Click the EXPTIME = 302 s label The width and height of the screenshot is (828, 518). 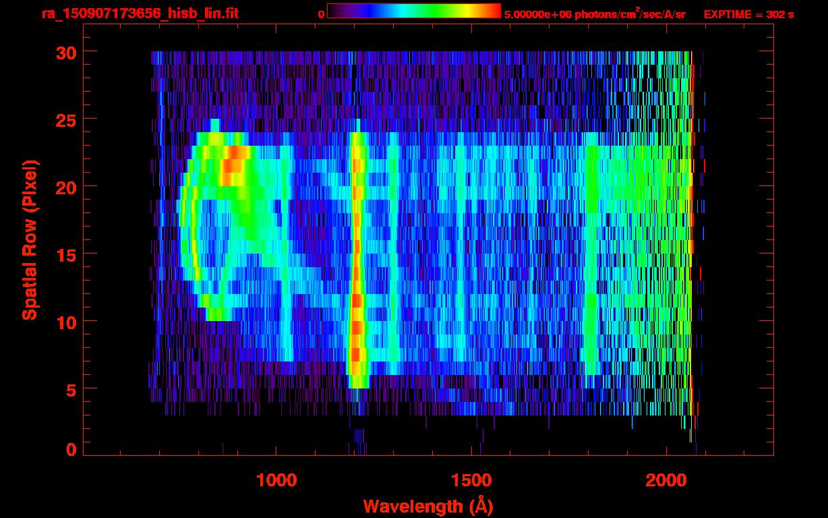(x=748, y=14)
